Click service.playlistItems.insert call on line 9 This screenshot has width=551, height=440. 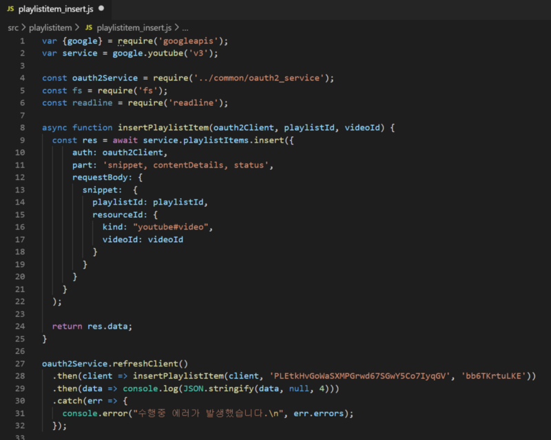[x=213, y=140]
